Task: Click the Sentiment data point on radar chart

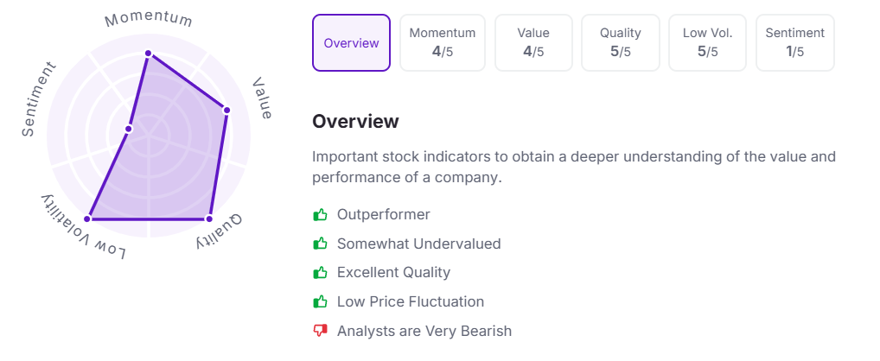Action: point(128,129)
